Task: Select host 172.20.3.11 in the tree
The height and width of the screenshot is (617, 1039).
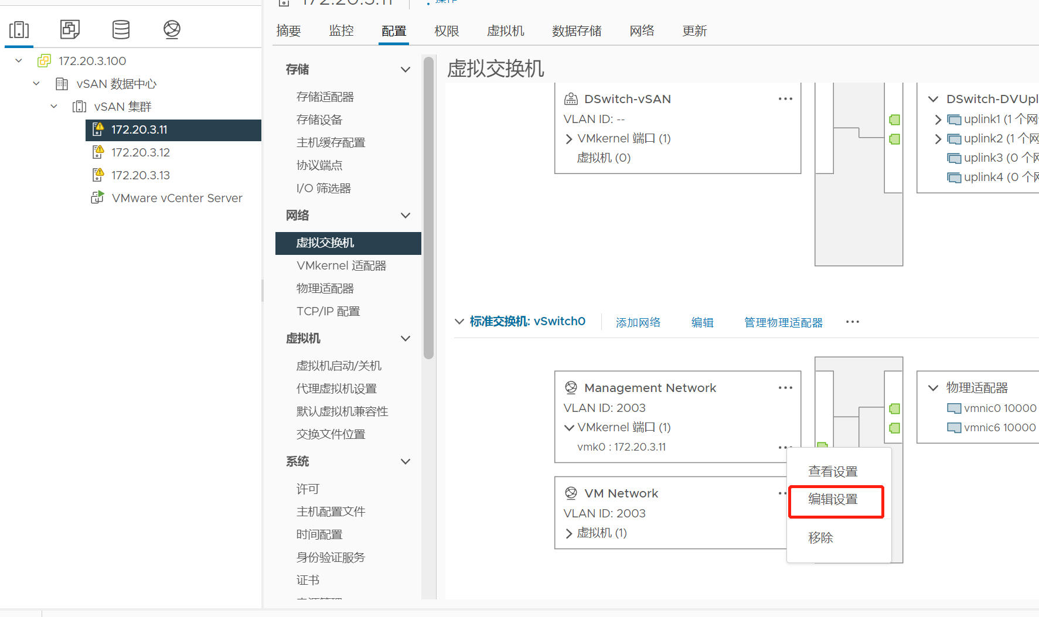Action: click(x=173, y=129)
